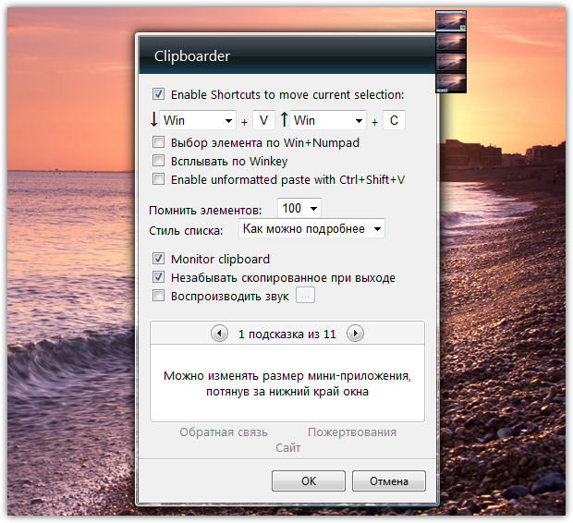This screenshot has width=573, height=523.
Task: Click the C shortcut key field
Action: coord(394,120)
